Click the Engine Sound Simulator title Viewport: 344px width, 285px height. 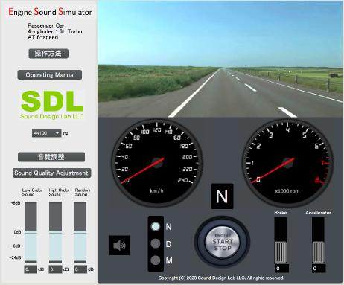tap(50, 12)
